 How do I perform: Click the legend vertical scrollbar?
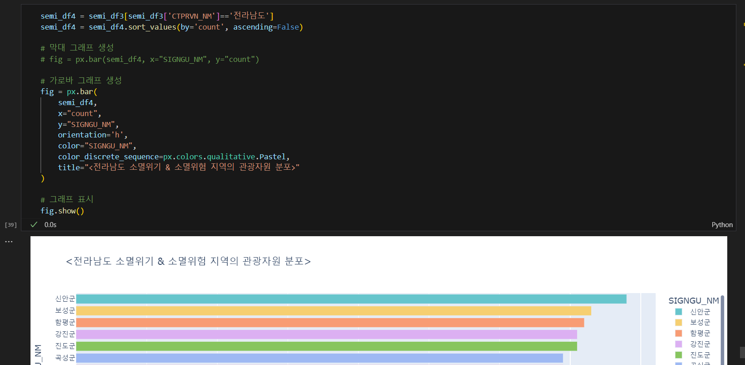point(722,330)
